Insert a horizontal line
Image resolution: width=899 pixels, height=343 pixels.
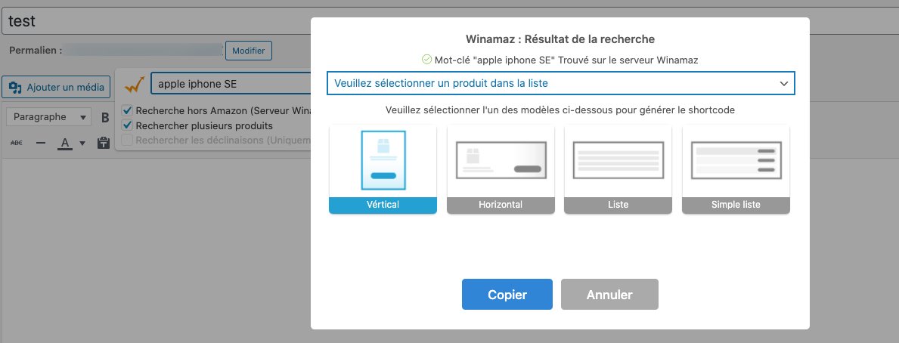pos(41,143)
